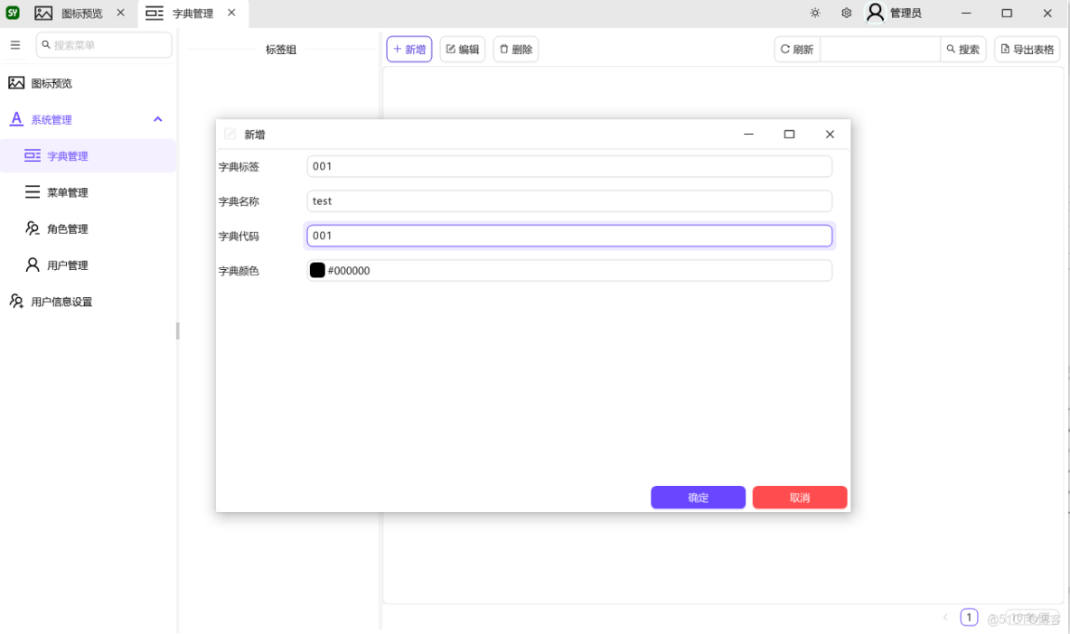This screenshot has height=634, width=1070.
Task: Click the 字典管理 icon in the sidebar
Action: (x=32, y=155)
